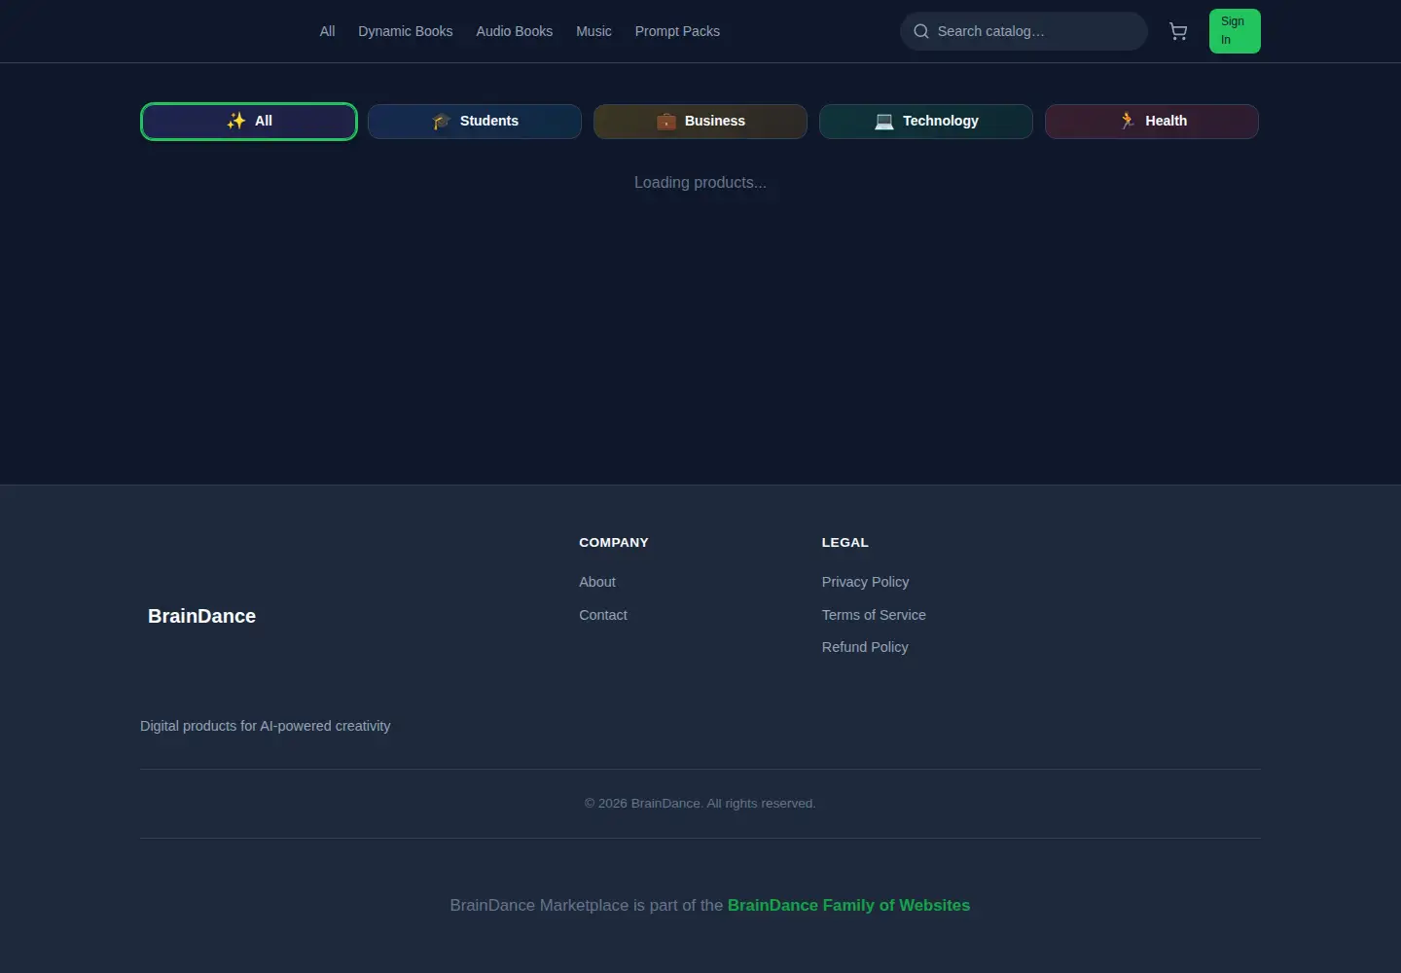The image size is (1401, 973).
Task: Open the Refund Policy page
Action: point(865,647)
